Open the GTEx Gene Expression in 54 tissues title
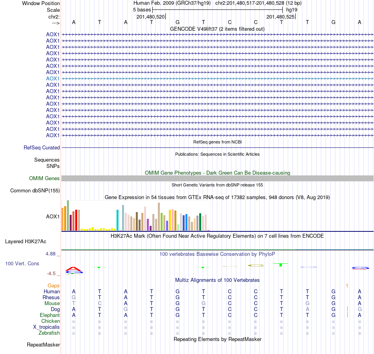374x354 pixels. tap(217, 197)
